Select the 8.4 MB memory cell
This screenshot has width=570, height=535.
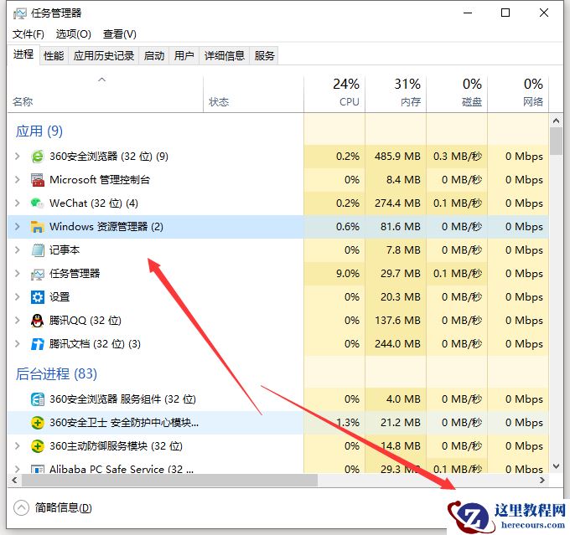coord(396,179)
